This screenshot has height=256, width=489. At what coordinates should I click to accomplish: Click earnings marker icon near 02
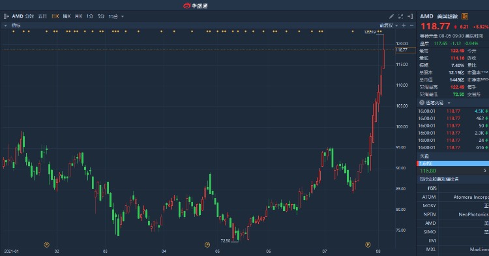tap(46, 245)
